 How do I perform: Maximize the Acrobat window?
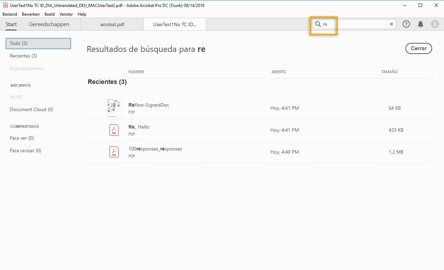[x=420, y=5]
